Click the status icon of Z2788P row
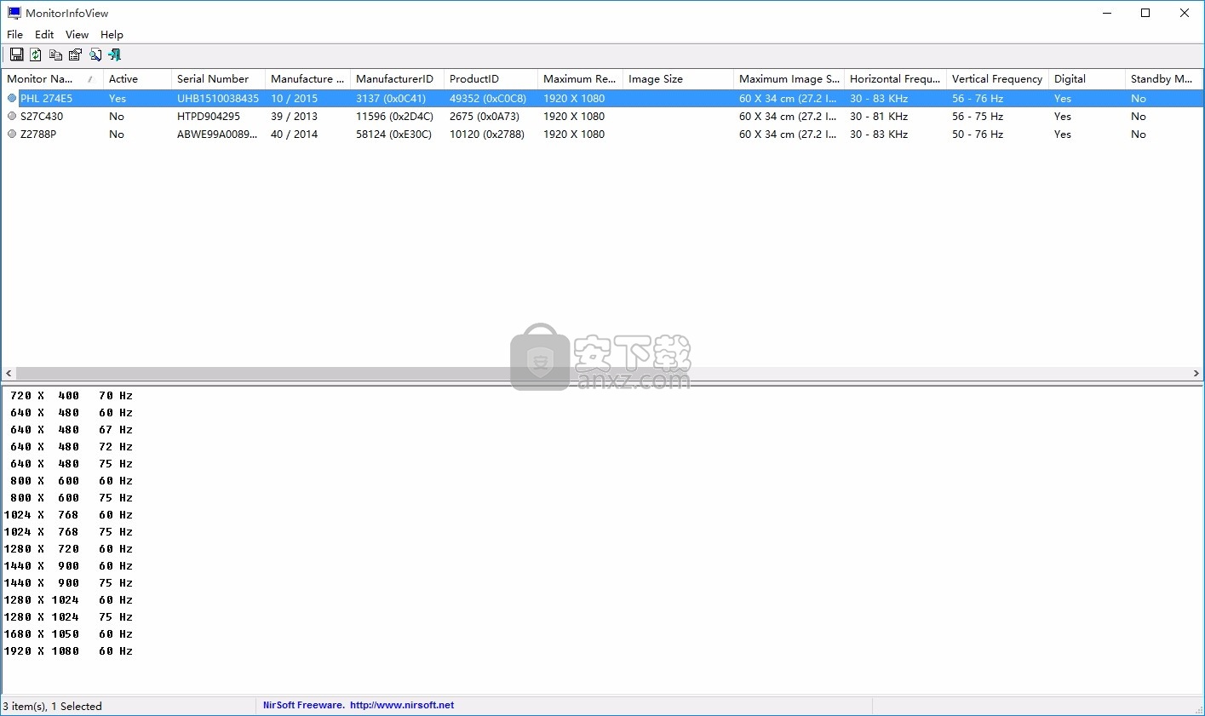Screen dimensions: 1205x716 12,134
